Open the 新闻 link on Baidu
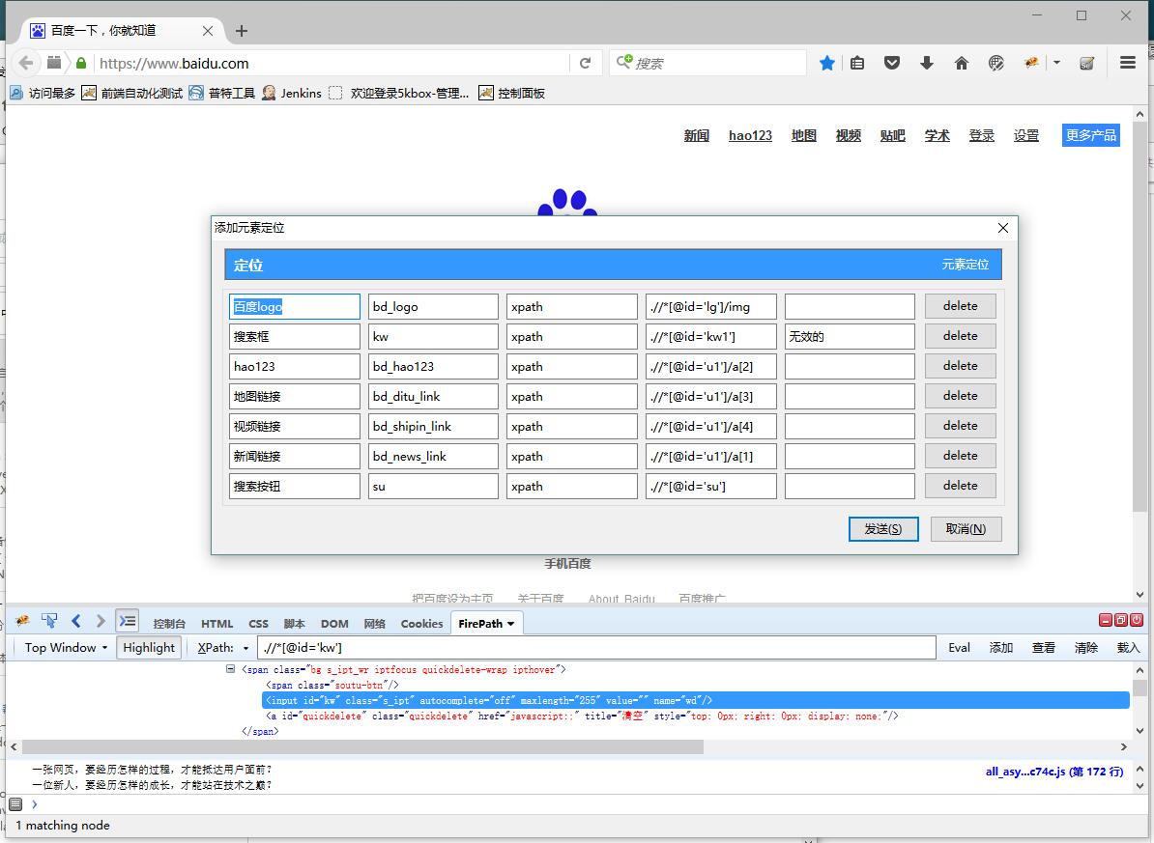This screenshot has width=1154, height=843. [696, 135]
